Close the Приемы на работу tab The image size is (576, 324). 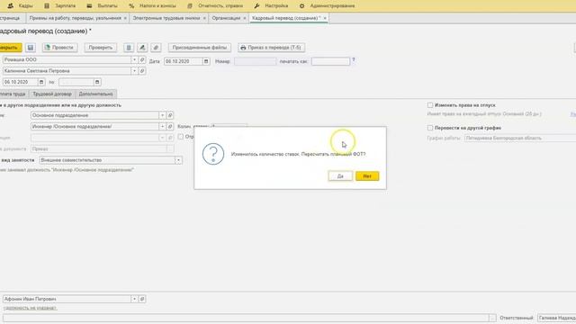125,18
